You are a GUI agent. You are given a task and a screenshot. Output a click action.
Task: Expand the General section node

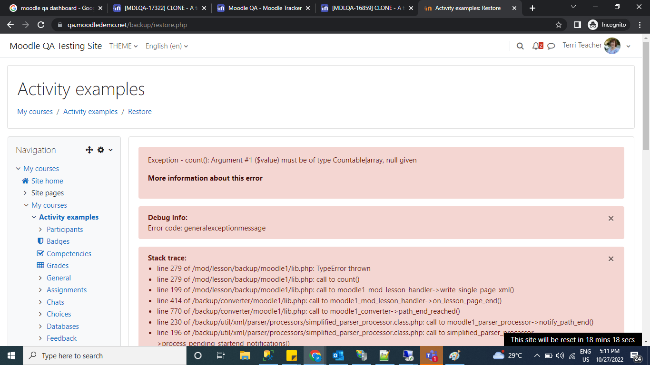[40, 278]
